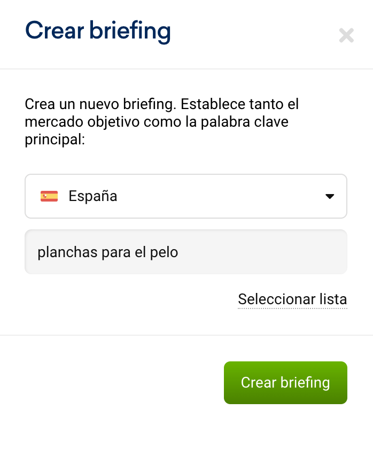Open the Seleccionar lista link
The image size is (373, 456).
(292, 299)
